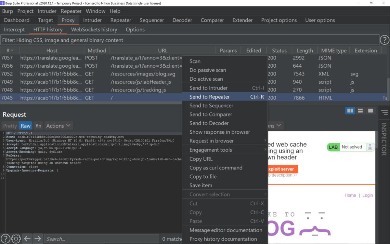Viewport: 390px width, 244px height.
Task: Choose Send to Comparer
Action: (x=225, y=114)
